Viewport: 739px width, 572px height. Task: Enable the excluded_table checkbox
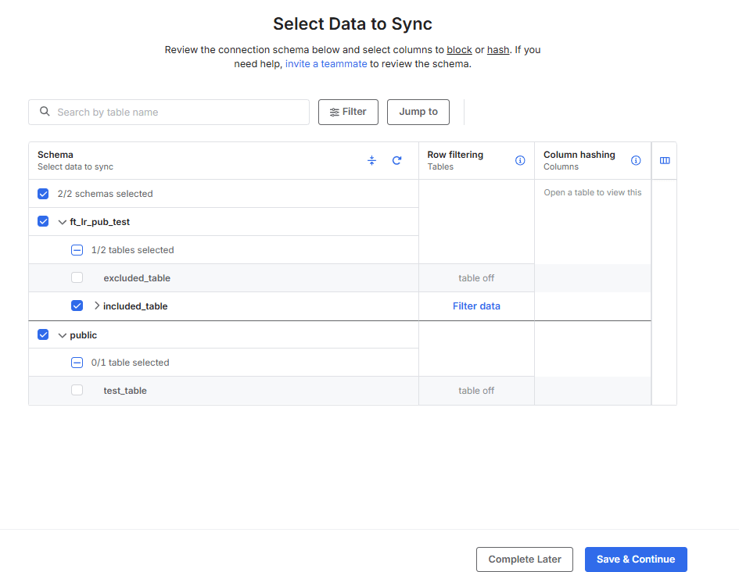77,277
